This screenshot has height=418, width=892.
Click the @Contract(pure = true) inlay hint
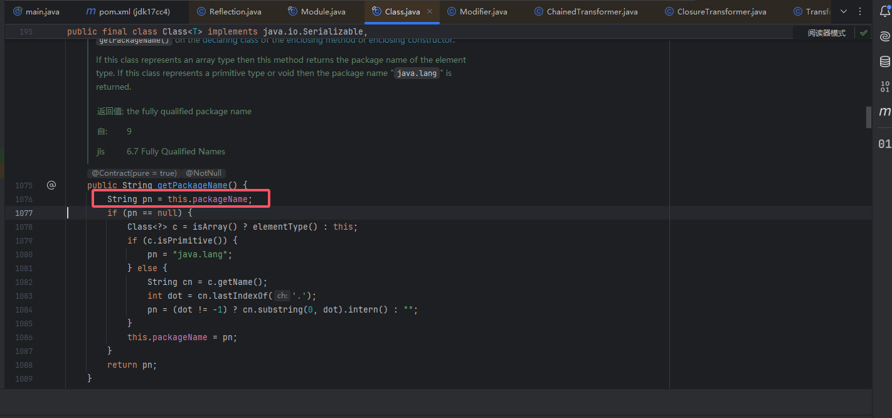coord(134,173)
